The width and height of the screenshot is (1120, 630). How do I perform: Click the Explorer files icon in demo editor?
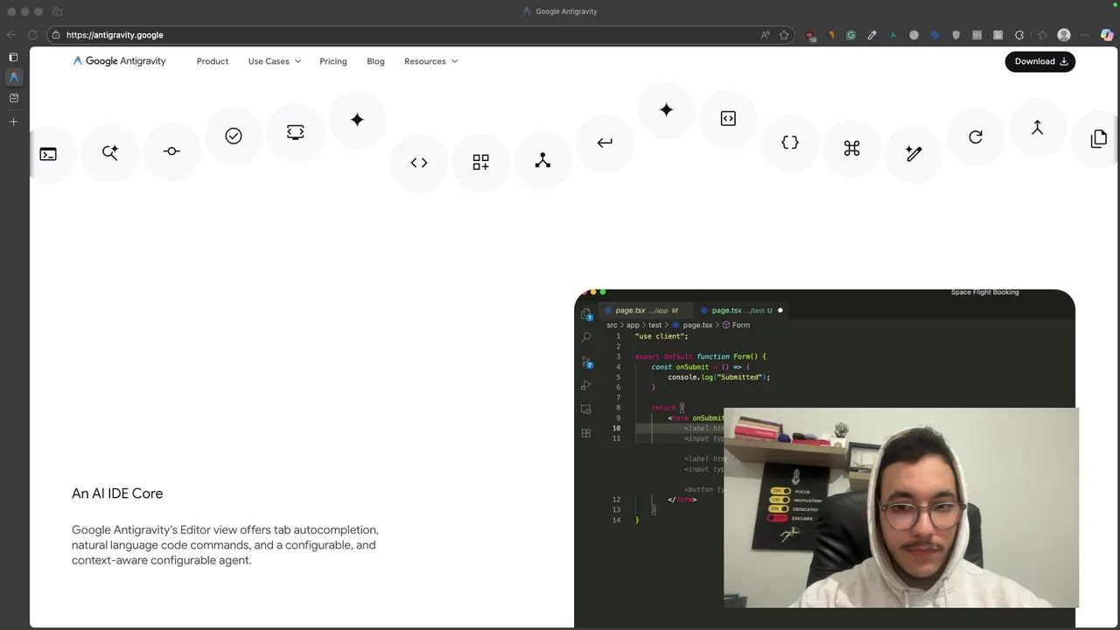point(586,314)
